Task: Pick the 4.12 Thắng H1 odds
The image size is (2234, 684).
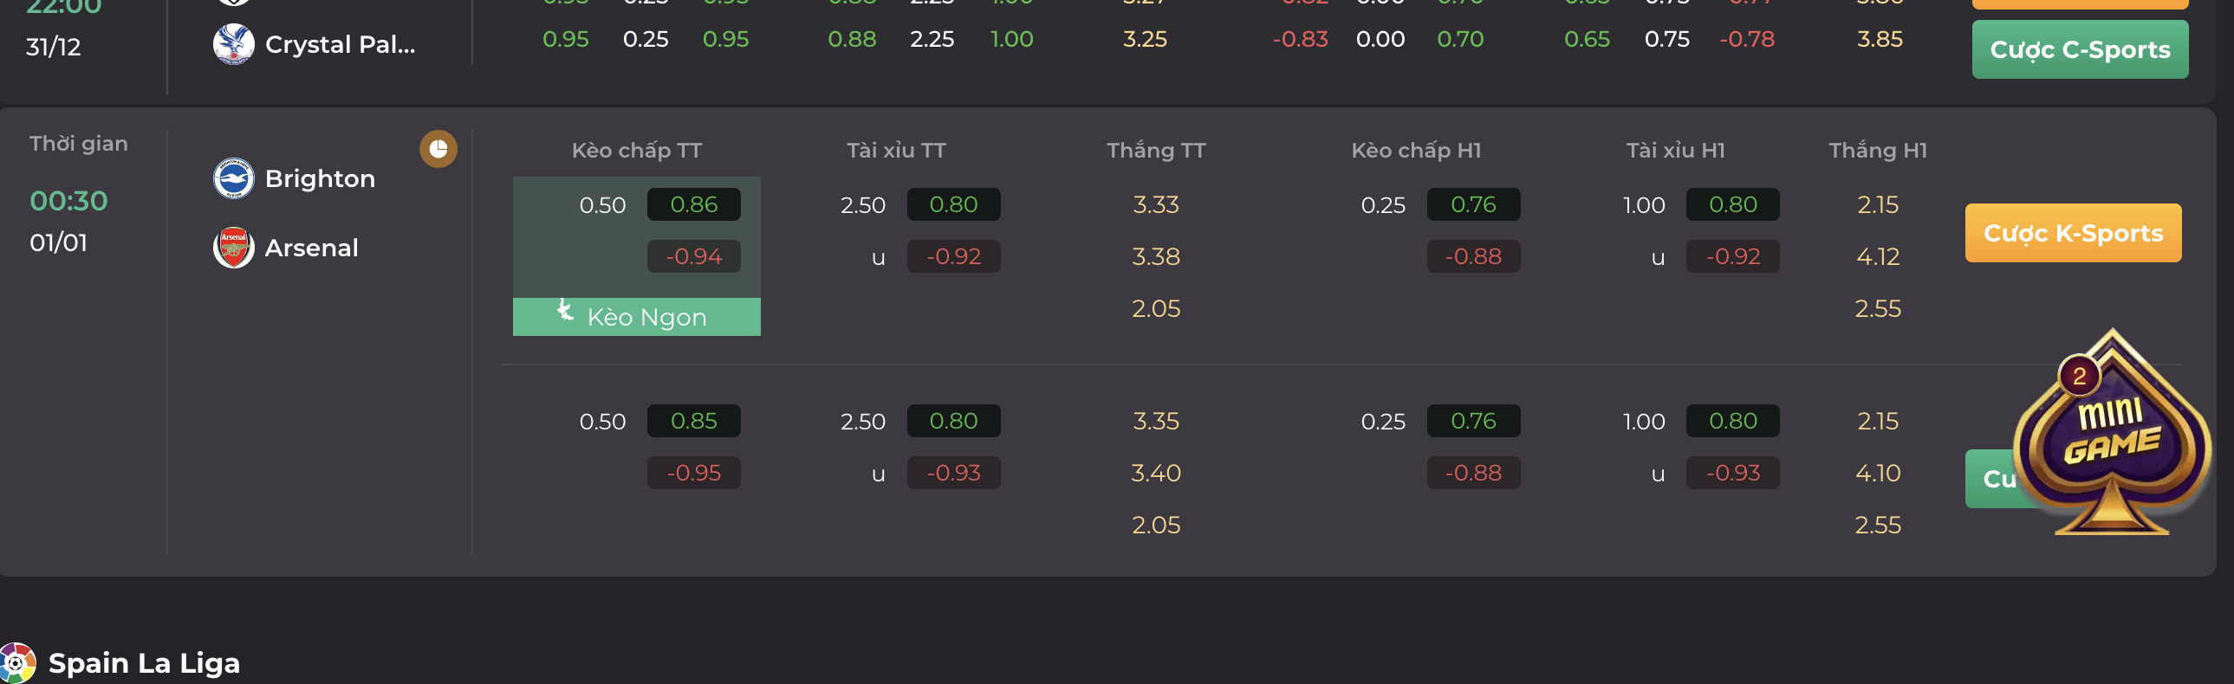Action: point(1878,256)
